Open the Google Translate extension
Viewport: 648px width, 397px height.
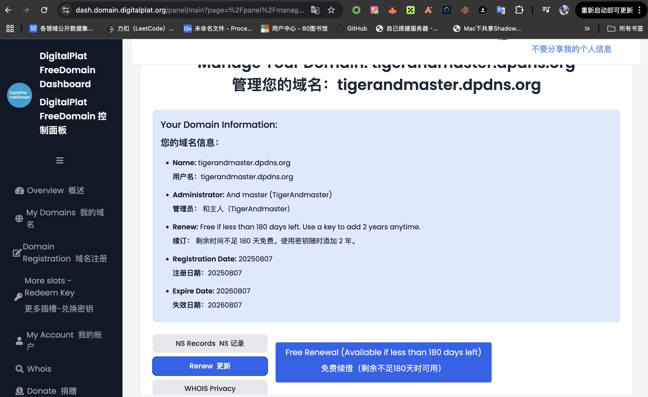pos(501,10)
